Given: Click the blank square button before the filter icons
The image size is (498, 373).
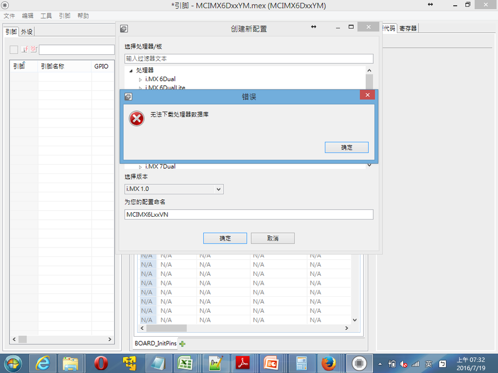Looking at the screenshot, I should pyautogui.click(x=14, y=49).
